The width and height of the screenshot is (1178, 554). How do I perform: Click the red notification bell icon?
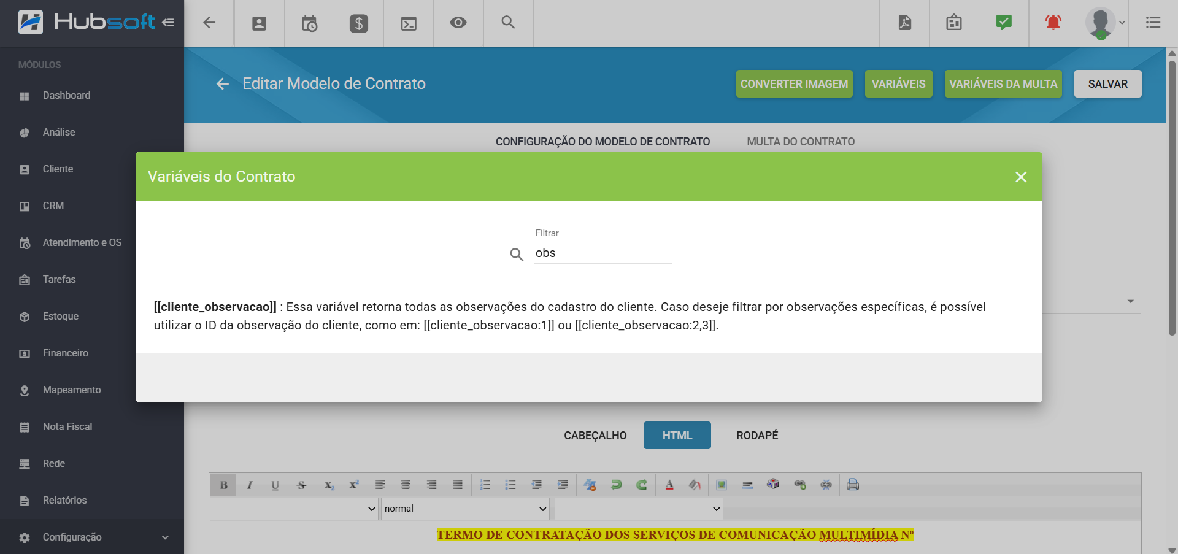click(1053, 23)
